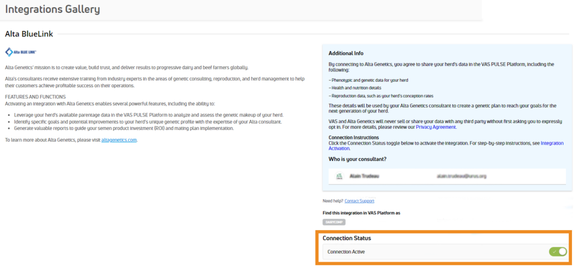Click the 'Need help?' text
The width and height of the screenshot is (576, 274).
click(333, 201)
